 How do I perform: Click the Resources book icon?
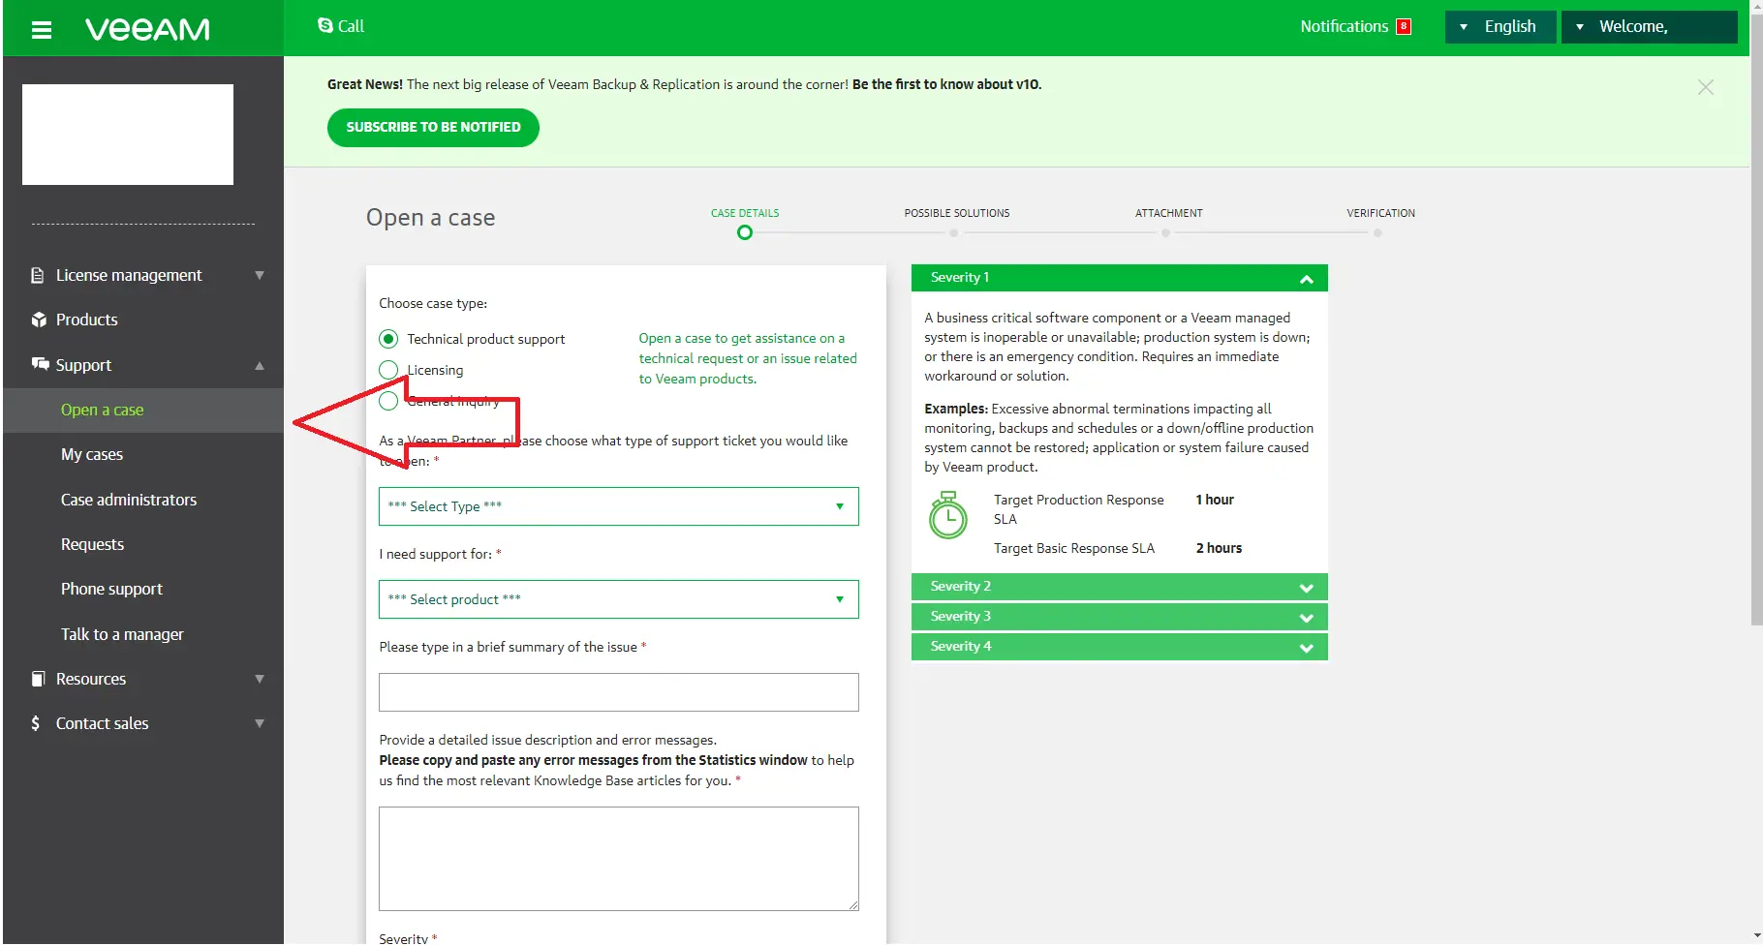pyautogui.click(x=39, y=679)
